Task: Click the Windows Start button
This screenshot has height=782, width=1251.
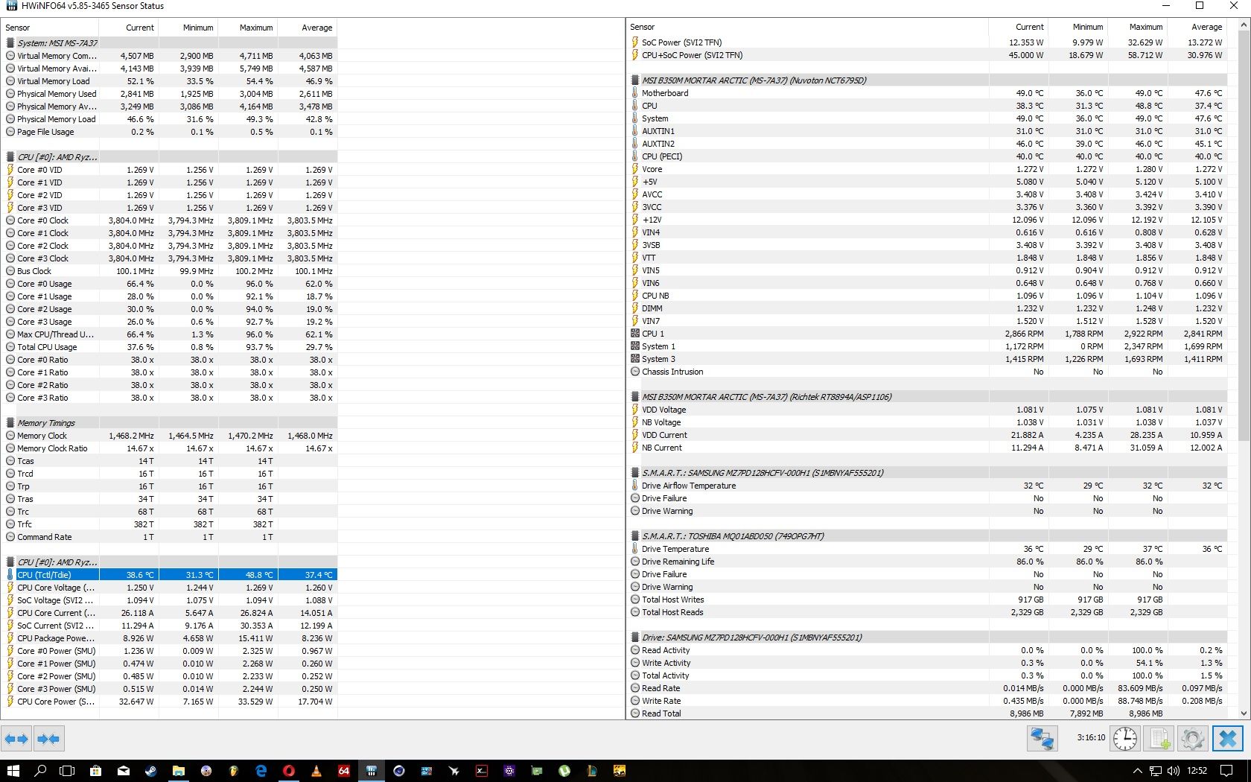Action: [x=13, y=771]
